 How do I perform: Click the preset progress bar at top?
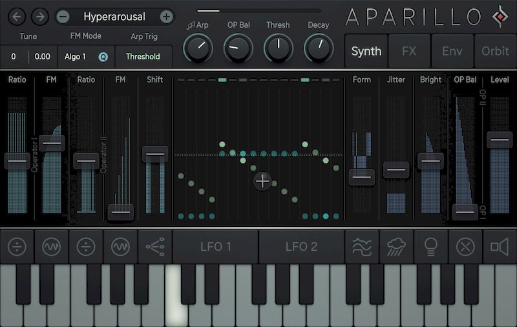(x=259, y=11)
